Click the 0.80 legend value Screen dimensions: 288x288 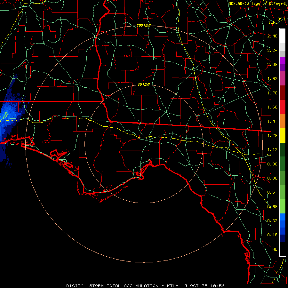point(272,178)
